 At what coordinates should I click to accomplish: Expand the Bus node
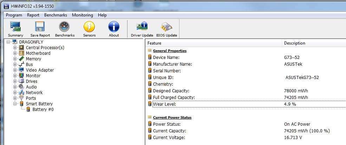point(15,65)
